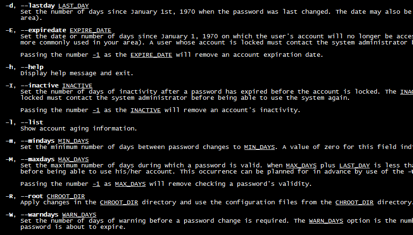Viewport: 413px width, 235px height.
Task: Click the -1 before 'as MAX_DAYS'
Action: coord(96,184)
